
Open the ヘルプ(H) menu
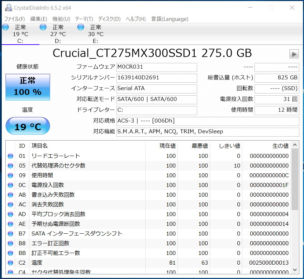pyautogui.click(x=136, y=19)
